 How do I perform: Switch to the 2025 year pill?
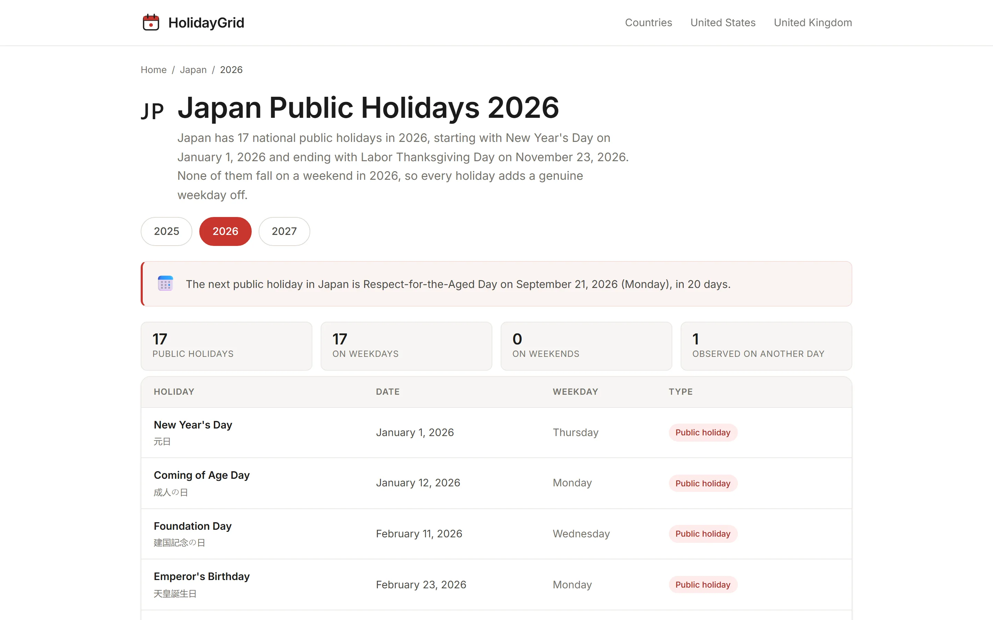pyautogui.click(x=166, y=231)
